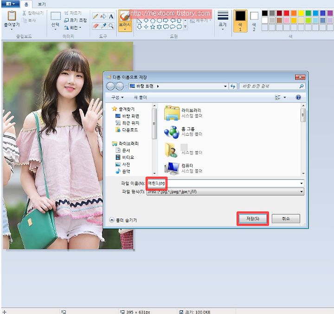Select the 홈 그룹 system folder item
The image size is (334, 314).
pyautogui.click(x=183, y=132)
